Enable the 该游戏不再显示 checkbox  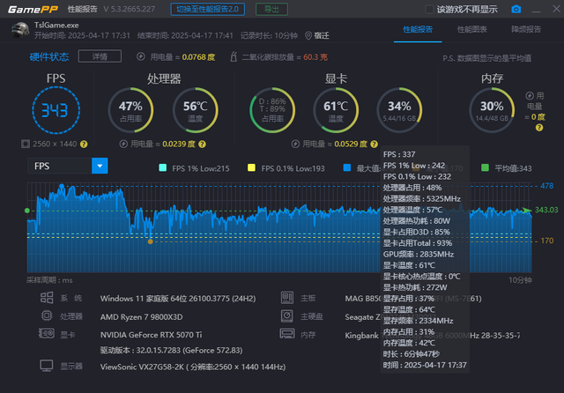429,10
